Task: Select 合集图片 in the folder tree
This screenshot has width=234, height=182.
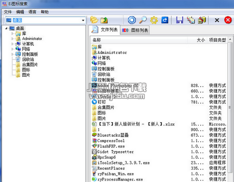Action: pos(30,65)
